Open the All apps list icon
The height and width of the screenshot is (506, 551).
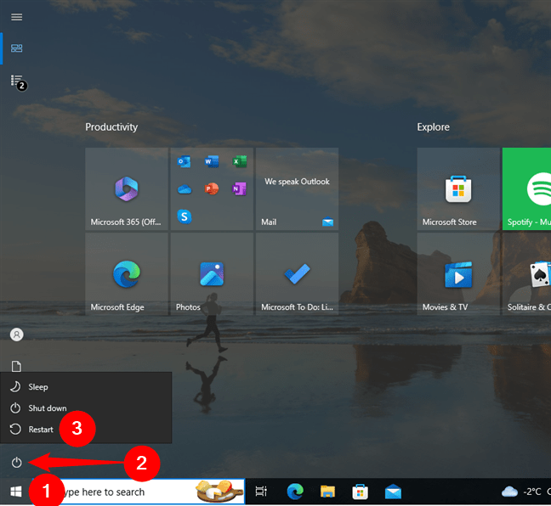(x=16, y=81)
